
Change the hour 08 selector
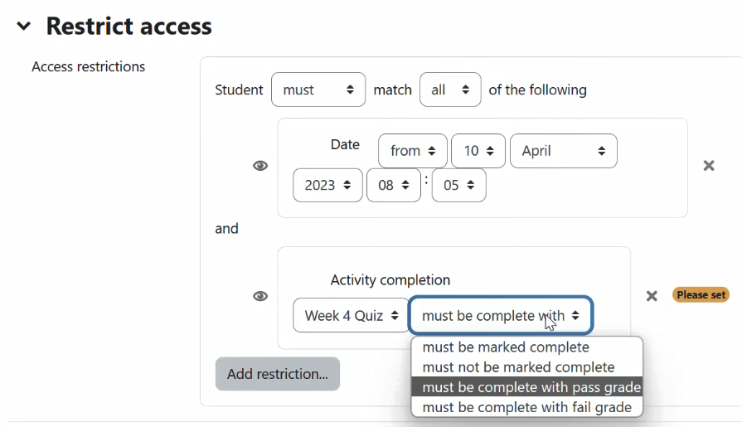pos(393,185)
